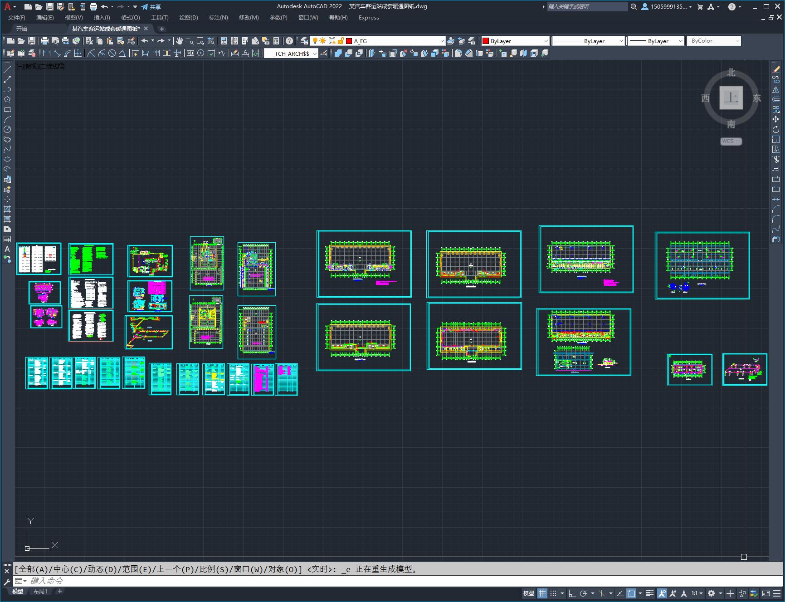Click the Share (共享) icon

151,7
